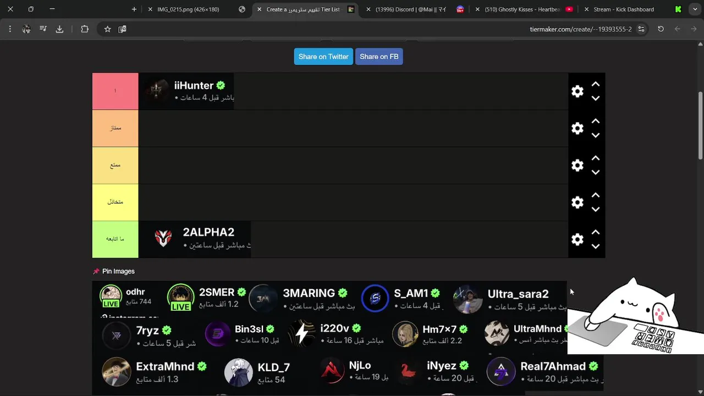Reload the tiermaker page
704x396 pixels.
click(661, 29)
